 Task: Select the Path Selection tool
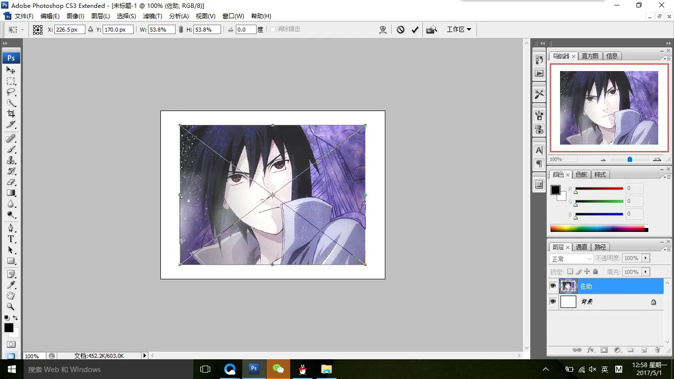11,250
